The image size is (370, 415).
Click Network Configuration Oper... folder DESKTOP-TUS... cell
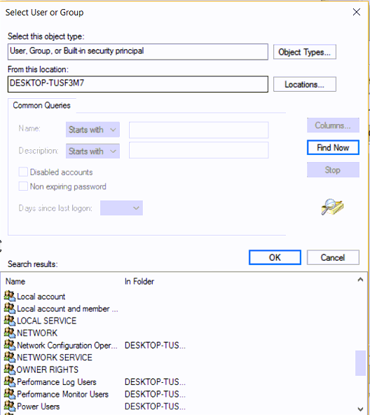click(155, 345)
